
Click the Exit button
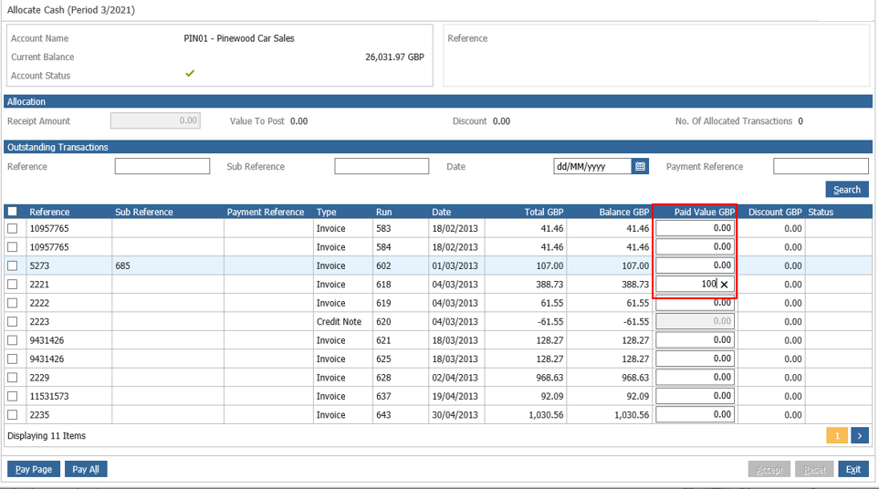[853, 469]
